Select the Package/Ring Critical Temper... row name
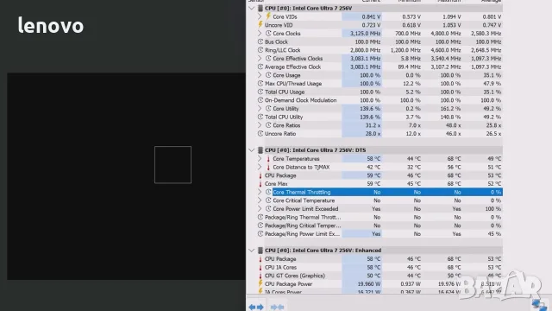The image size is (552, 311). click(303, 225)
